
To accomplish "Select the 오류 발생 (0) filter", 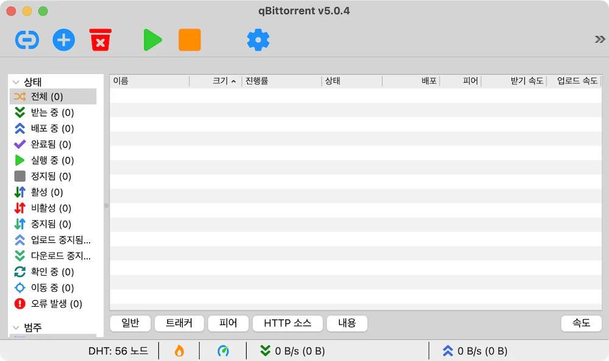I will 53,303.
